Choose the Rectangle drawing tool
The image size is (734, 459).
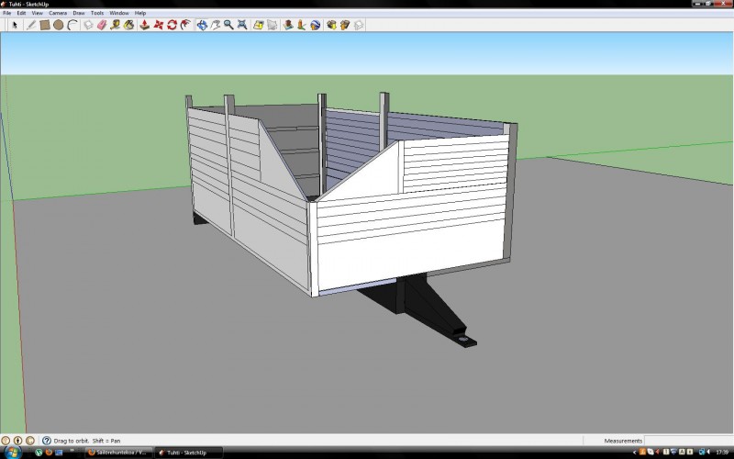[x=45, y=25]
